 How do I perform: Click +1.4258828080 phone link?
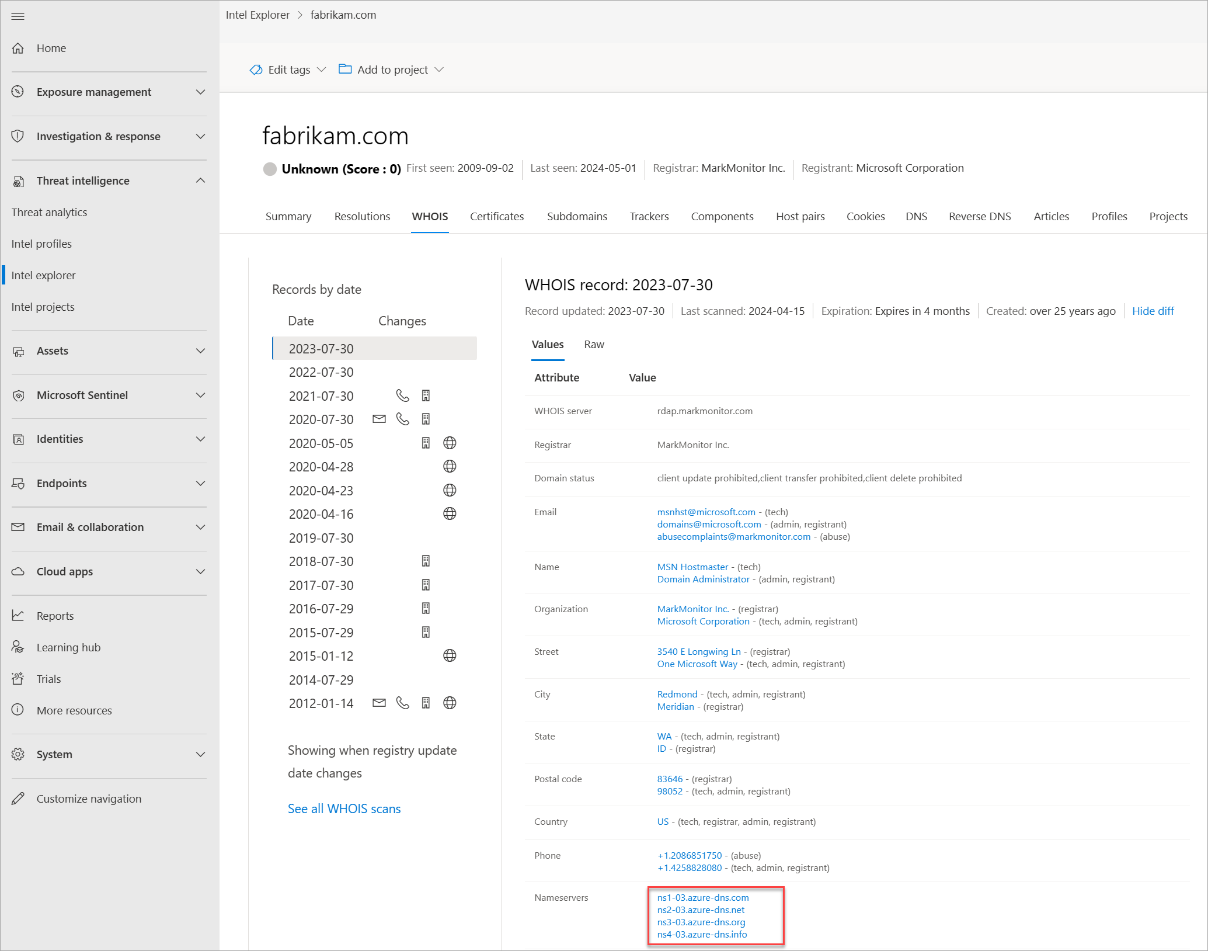point(689,867)
